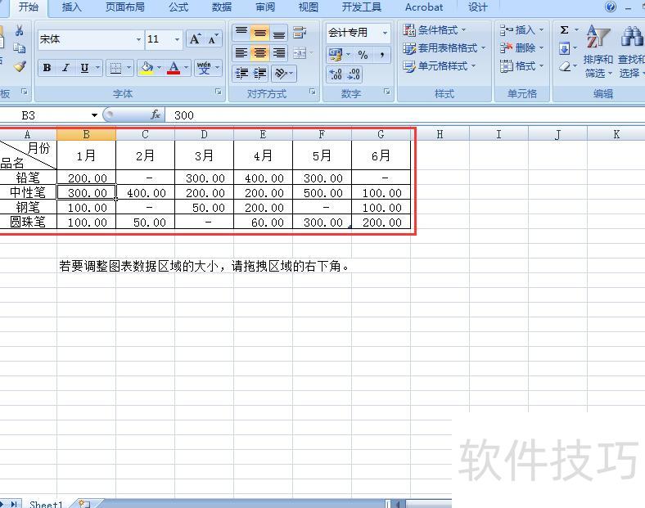Apply red font color A
This screenshot has width=645, height=508.
tap(174, 67)
